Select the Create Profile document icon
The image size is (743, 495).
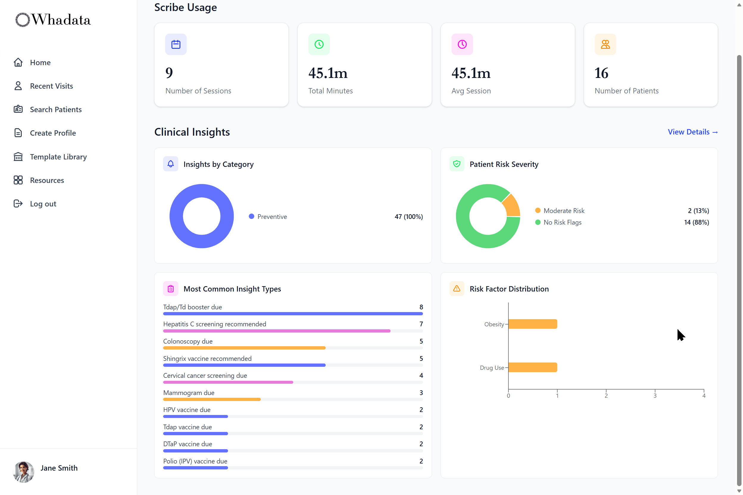[x=18, y=133]
